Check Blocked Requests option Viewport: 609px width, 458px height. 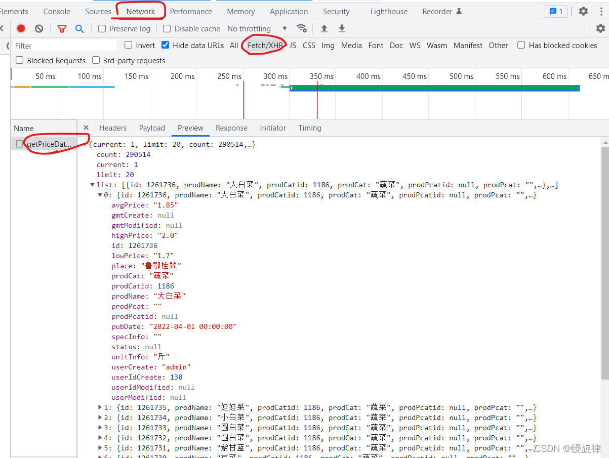pyautogui.click(x=20, y=60)
